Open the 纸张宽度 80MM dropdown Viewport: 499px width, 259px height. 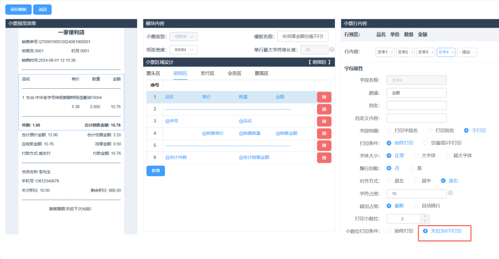pos(183,49)
